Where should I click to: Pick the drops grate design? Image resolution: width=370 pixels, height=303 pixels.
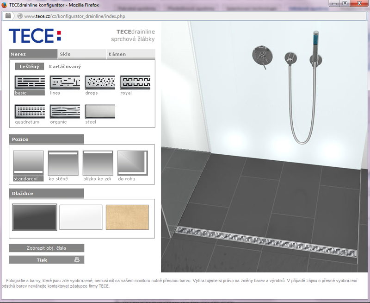(x=100, y=83)
